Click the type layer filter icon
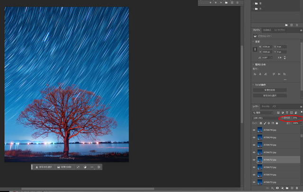This screenshot has width=303, height=192. tap(287, 113)
